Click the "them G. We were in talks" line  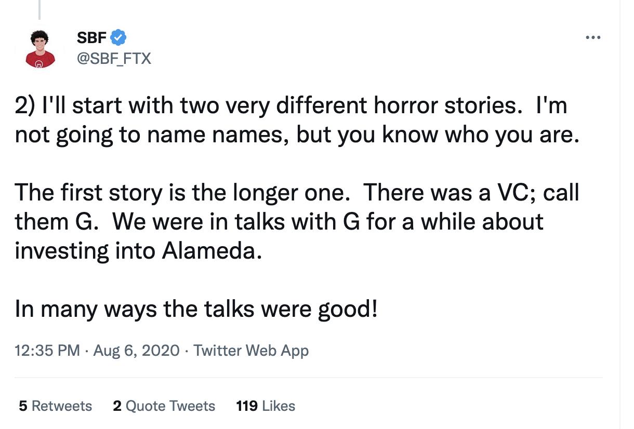pos(279,222)
